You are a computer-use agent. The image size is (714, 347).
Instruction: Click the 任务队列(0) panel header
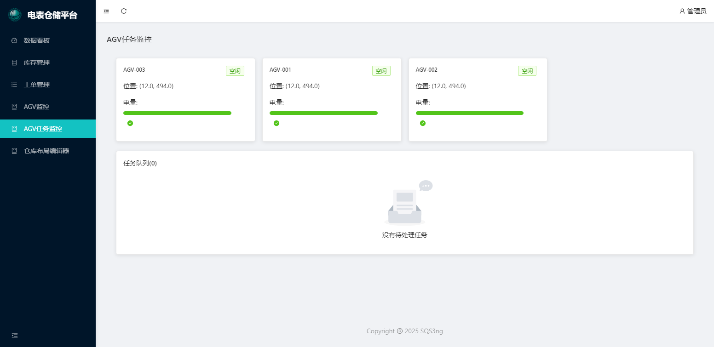[140, 163]
